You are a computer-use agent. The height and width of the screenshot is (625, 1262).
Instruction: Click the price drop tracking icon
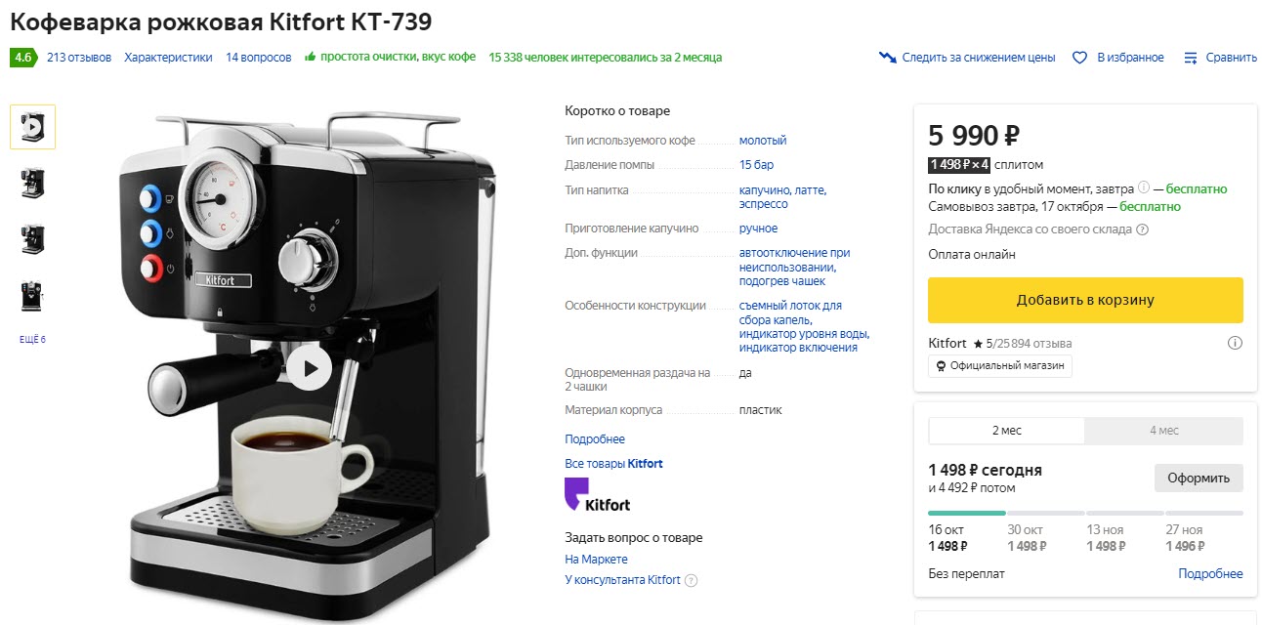pos(887,58)
